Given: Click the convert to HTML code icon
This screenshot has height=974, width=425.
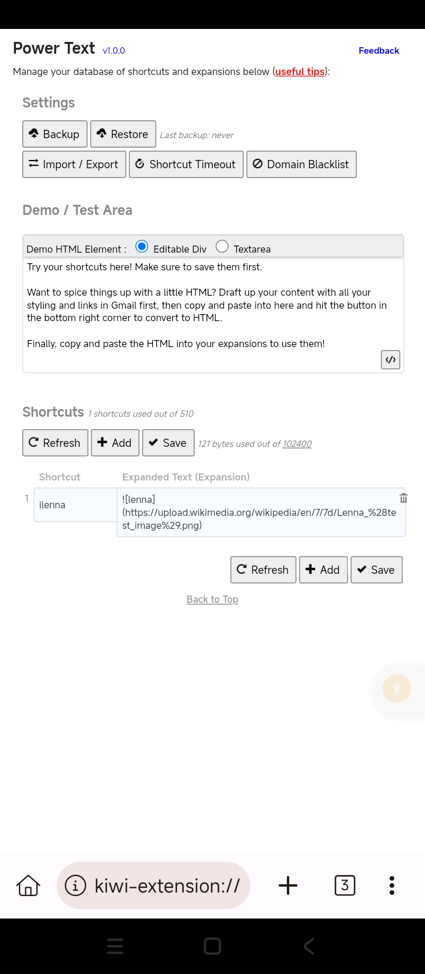Looking at the screenshot, I should [x=391, y=359].
